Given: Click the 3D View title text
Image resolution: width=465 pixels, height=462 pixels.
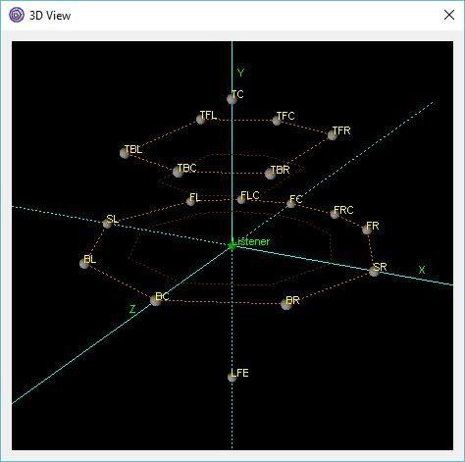Looking at the screenshot, I should (x=50, y=16).
